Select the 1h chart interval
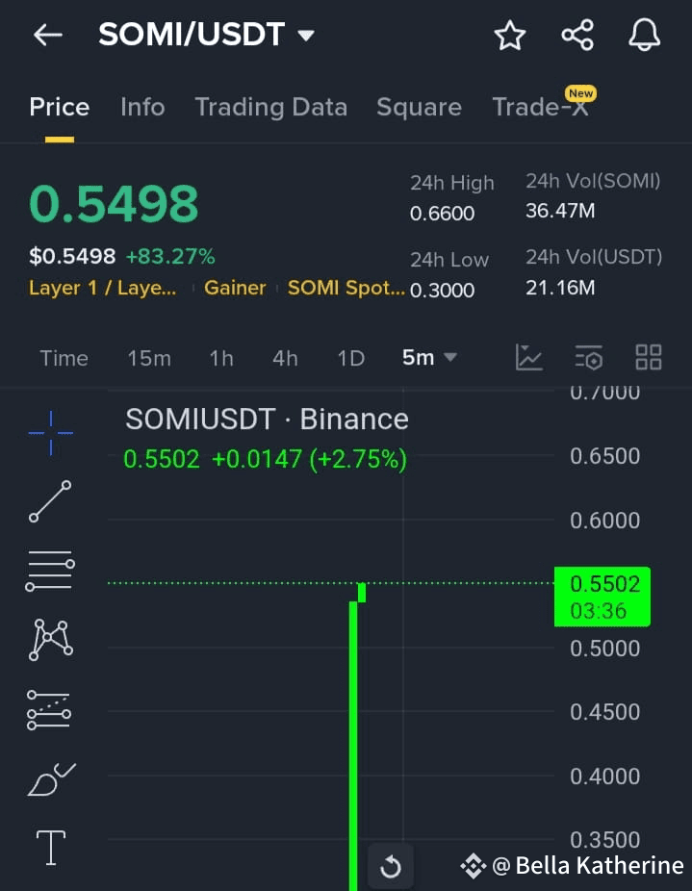 tap(221, 359)
